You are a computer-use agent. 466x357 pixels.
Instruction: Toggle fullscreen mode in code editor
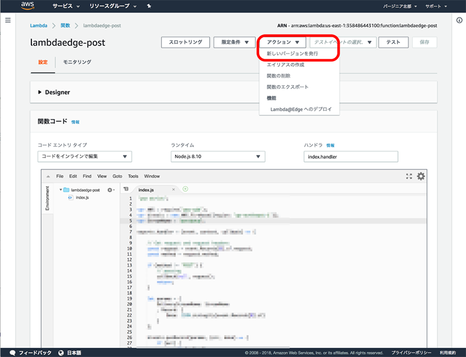point(408,176)
